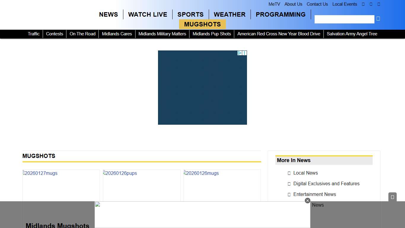The image size is (405, 228).
Task: Click the Contact Us link at top
Action: point(317,4)
